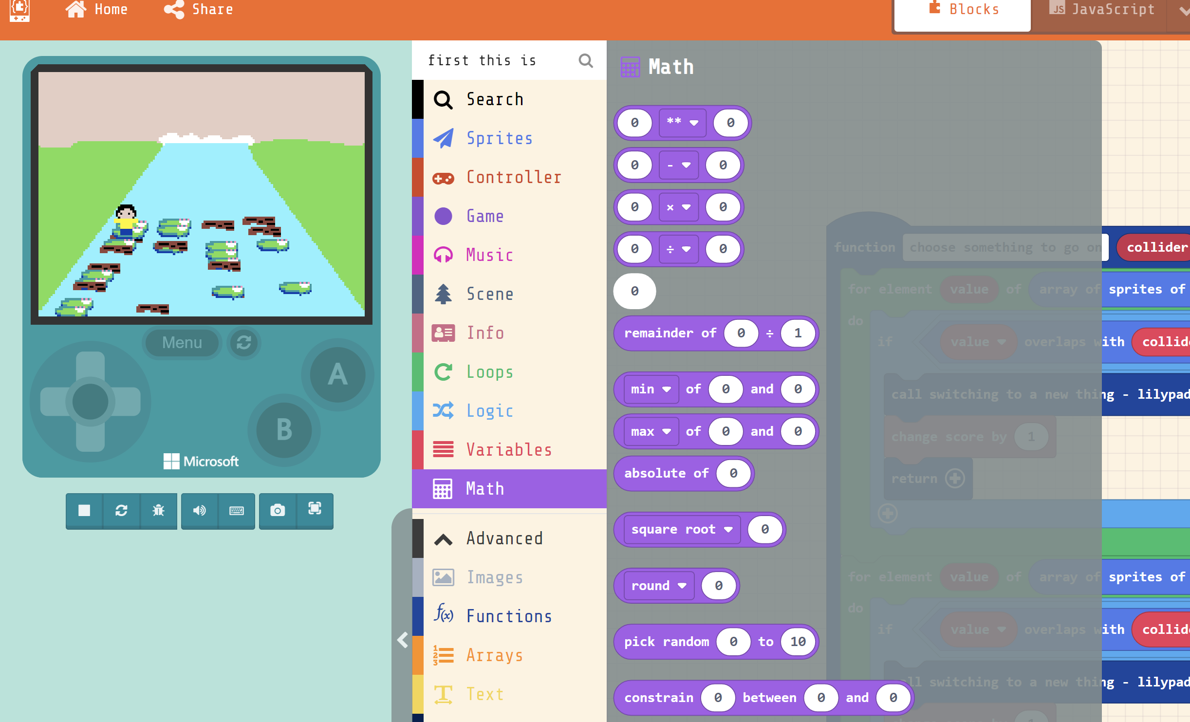1190x722 pixels.
Task: Open the Loops category
Action: pos(509,372)
